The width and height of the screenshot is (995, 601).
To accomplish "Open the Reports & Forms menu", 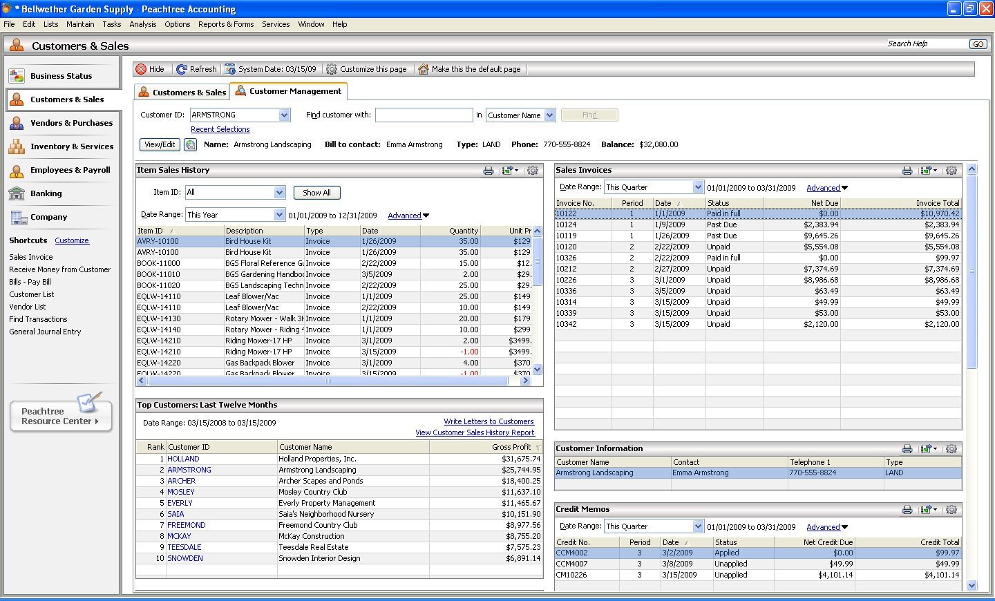I will pyautogui.click(x=225, y=24).
